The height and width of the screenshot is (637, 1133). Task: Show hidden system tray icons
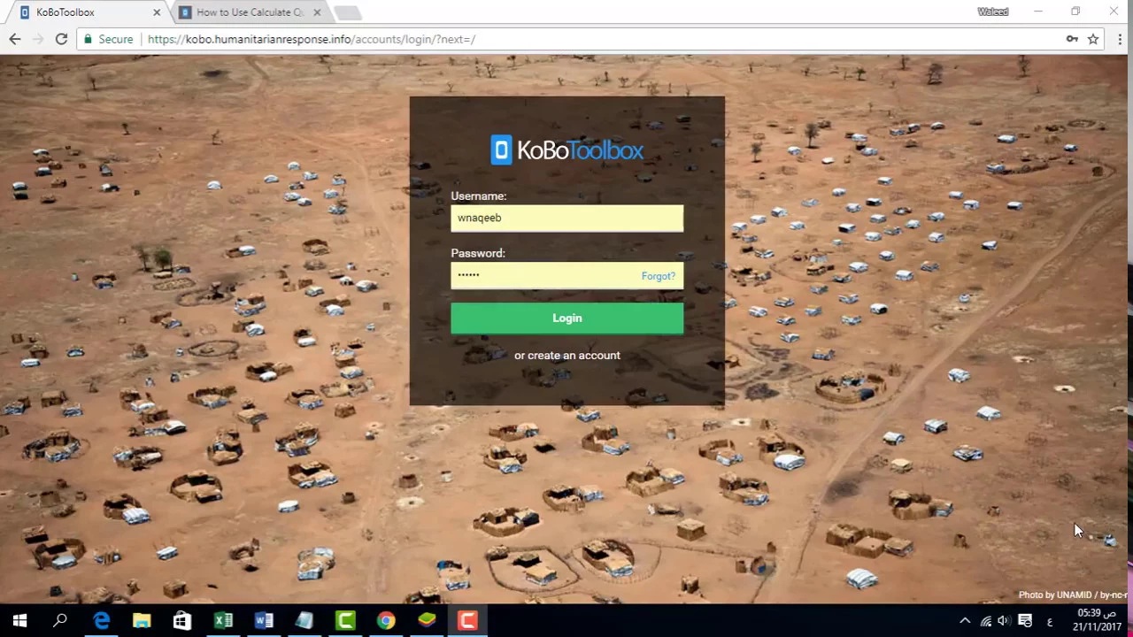(x=965, y=621)
